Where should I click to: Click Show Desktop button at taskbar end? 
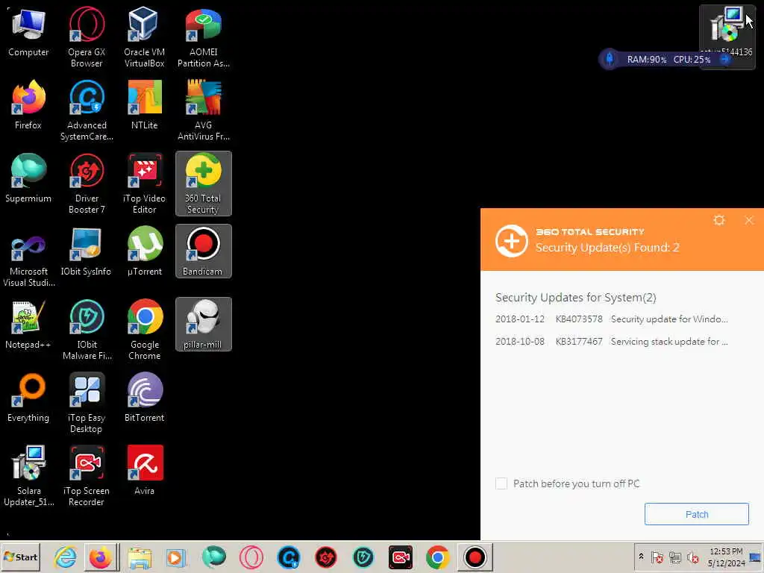click(x=756, y=557)
